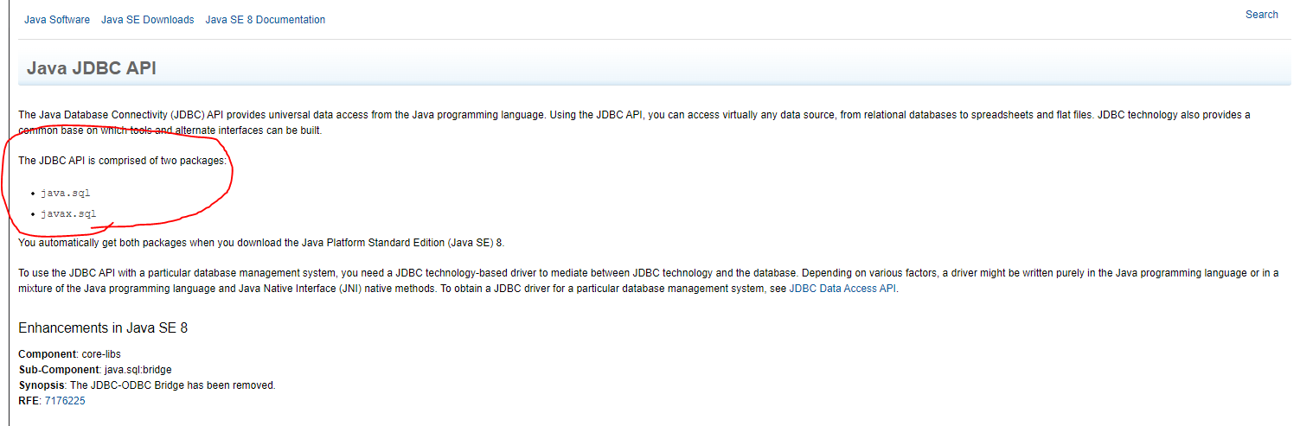The height and width of the screenshot is (426, 1300).
Task: Click the Enhancements in Java SE 8 heading
Action: [x=103, y=328]
